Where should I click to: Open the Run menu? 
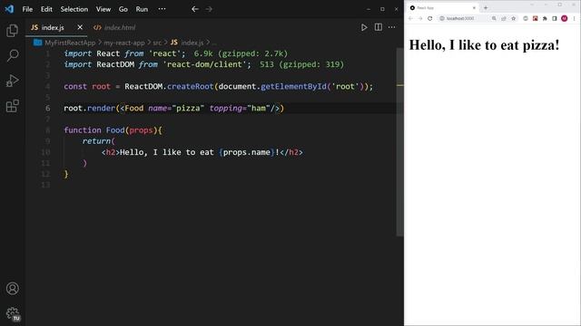pyautogui.click(x=142, y=9)
